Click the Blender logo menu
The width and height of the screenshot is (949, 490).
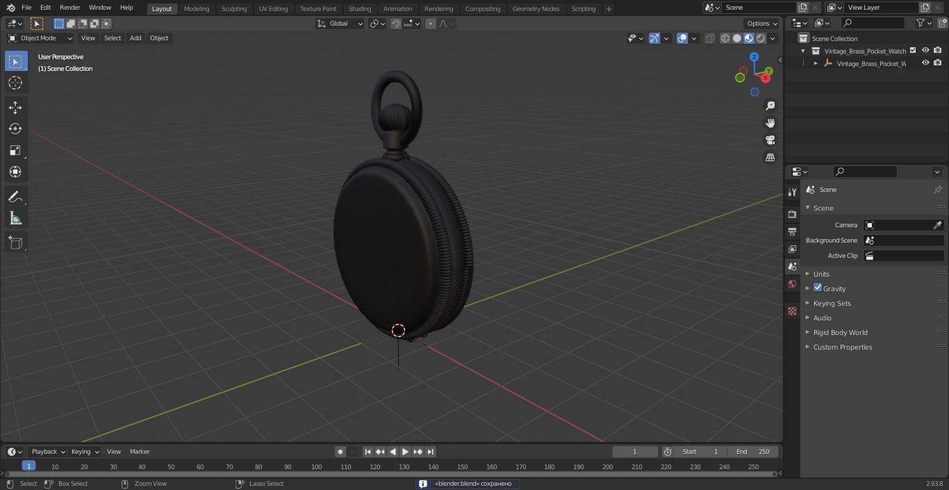10,8
